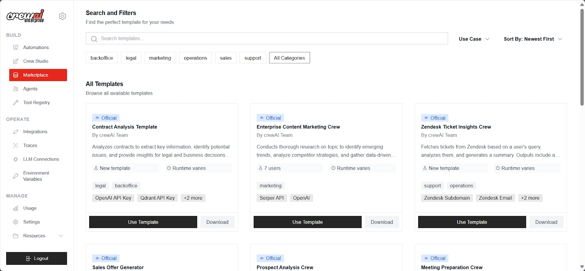Open the Agents page
The height and width of the screenshot is (271, 585).
(38, 89)
